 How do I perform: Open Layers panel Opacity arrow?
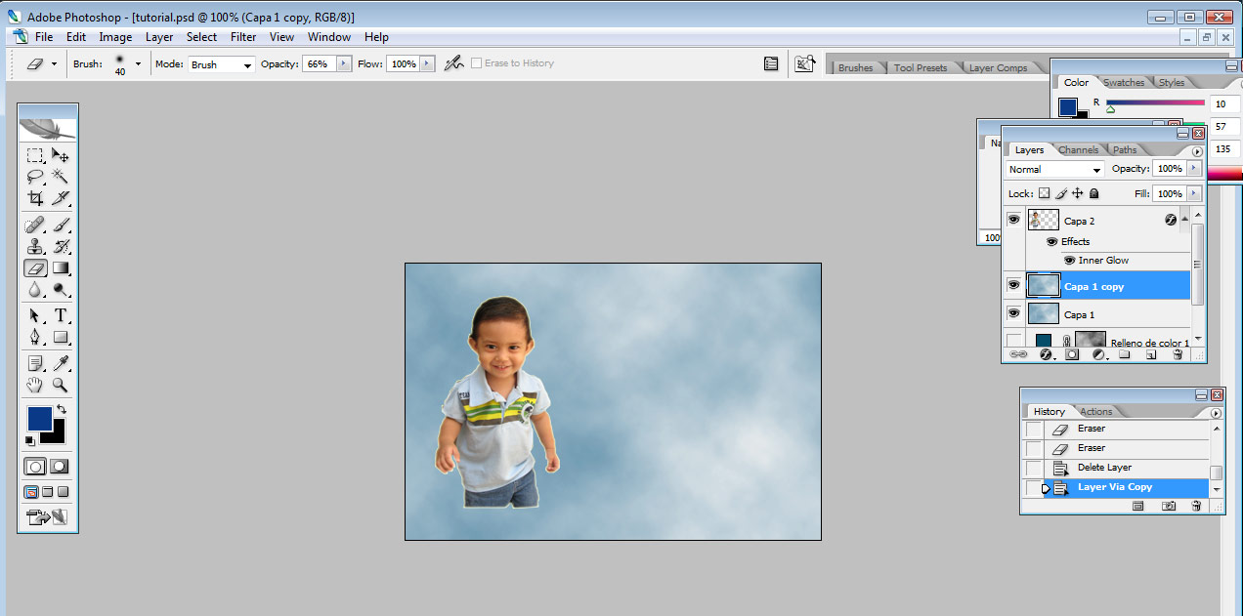pyautogui.click(x=1194, y=168)
